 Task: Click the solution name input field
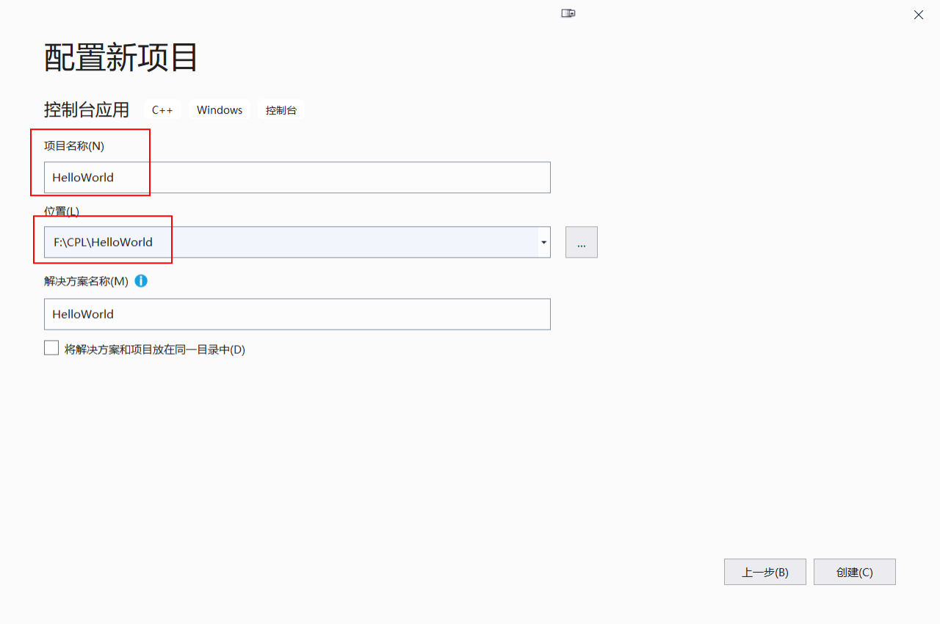point(297,314)
